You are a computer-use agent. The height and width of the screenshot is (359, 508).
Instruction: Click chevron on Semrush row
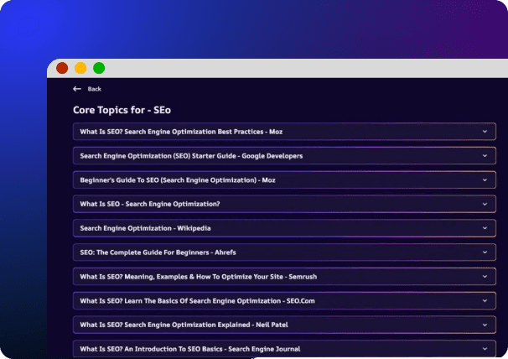click(x=485, y=277)
